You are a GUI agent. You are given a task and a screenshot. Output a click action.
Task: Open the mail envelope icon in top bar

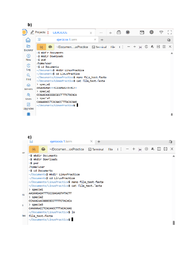point(142,32)
